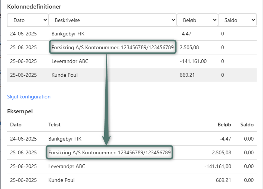Select Leverandør ABC in the Eksempel table
This screenshot has height=189, width=263.
[67, 166]
